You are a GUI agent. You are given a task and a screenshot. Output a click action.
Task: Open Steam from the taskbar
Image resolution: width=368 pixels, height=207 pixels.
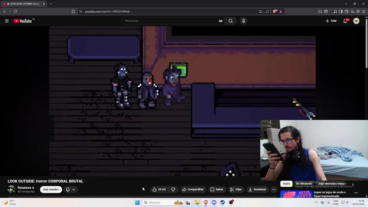pos(223,202)
